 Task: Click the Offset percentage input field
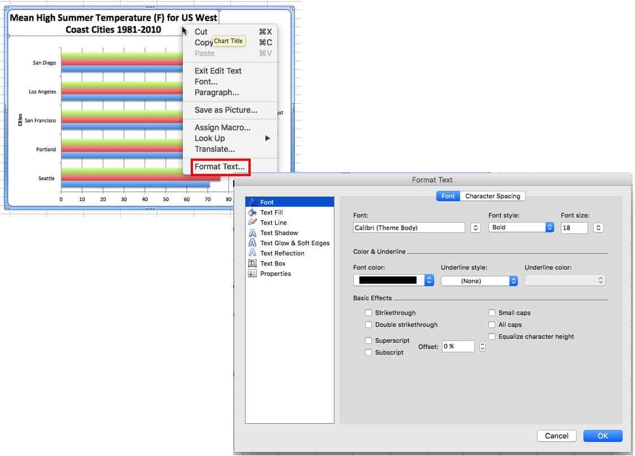tap(457, 346)
